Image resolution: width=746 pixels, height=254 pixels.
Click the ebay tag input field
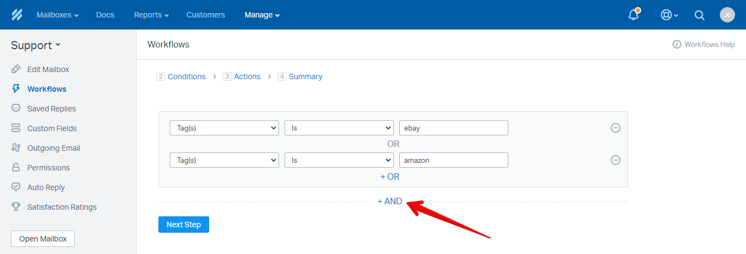[454, 128]
